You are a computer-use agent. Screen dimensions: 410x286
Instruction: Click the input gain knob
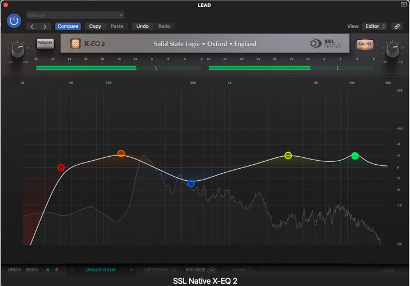coord(18,50)
